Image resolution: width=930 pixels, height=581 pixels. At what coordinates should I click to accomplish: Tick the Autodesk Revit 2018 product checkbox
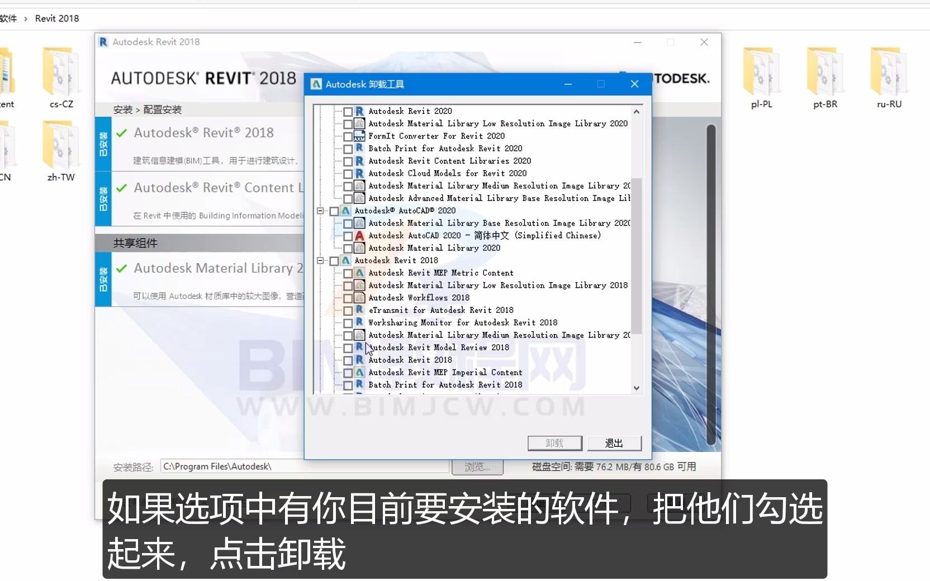348,360
